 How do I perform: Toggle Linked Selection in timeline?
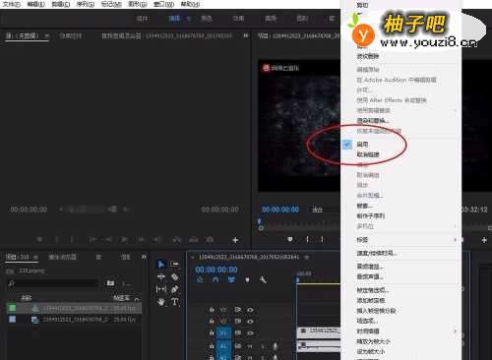point(231,279)
